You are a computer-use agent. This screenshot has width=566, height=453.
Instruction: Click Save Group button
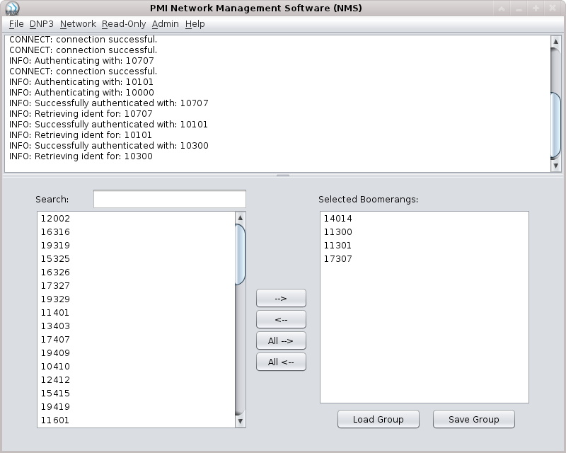(x=473, y=419)
